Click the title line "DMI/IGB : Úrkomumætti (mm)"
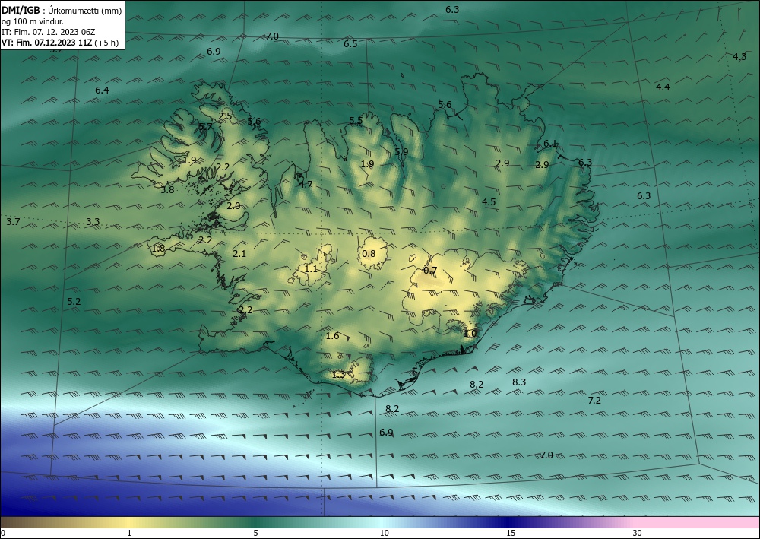The height and width of the screenshot is (539, 760). 62,11
